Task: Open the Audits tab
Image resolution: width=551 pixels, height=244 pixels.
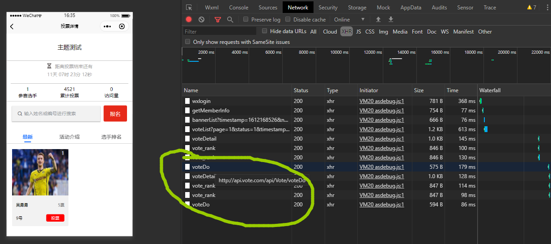Action: pyautogui.click(x=439, y=7)
